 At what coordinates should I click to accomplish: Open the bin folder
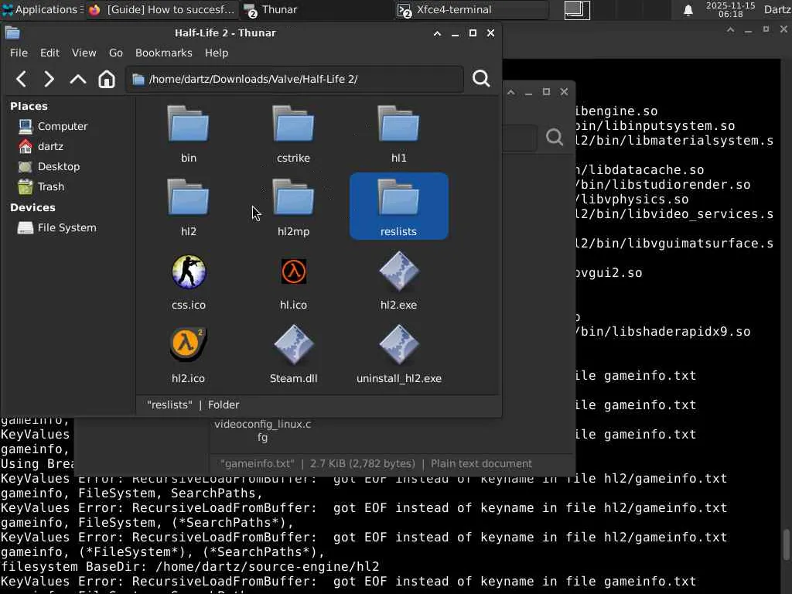tap(189, 134)
